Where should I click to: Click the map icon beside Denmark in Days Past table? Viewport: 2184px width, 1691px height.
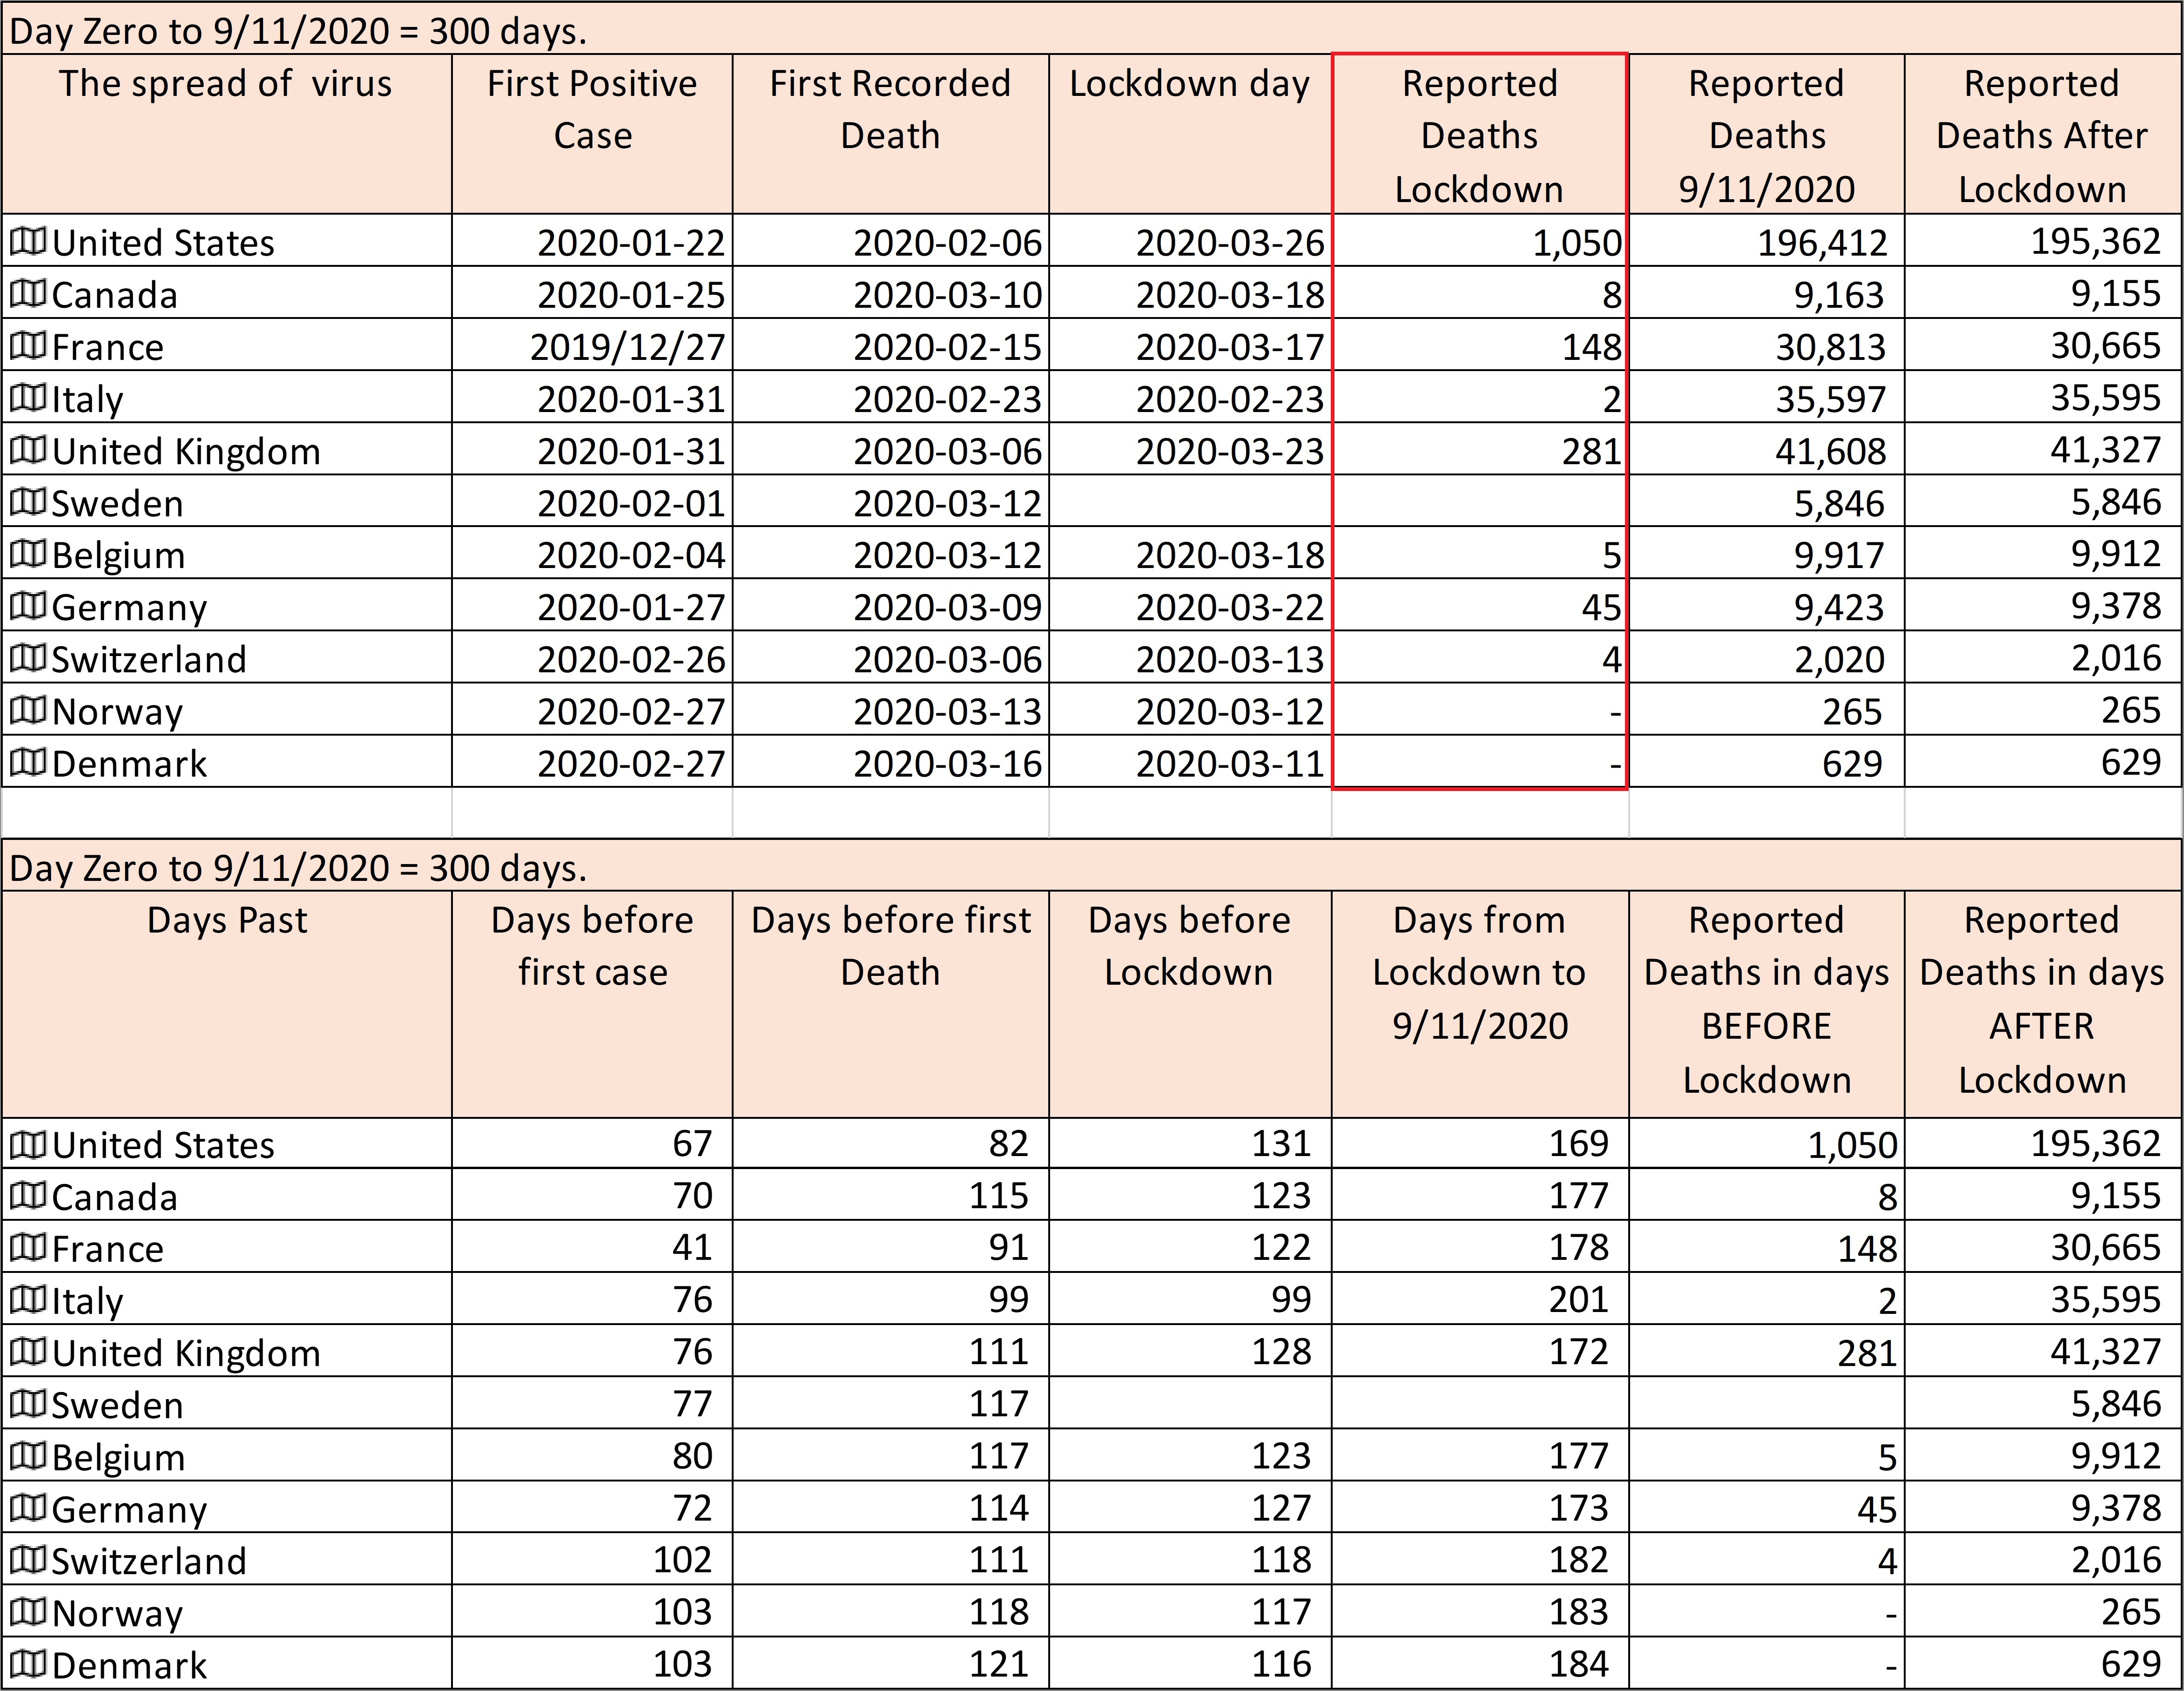tap(28, 1663)
